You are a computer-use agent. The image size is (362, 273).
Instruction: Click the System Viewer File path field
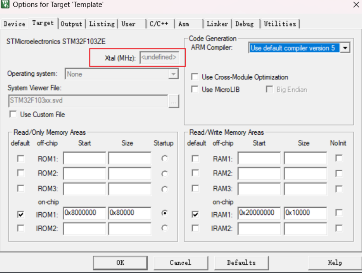pos(88,101)
